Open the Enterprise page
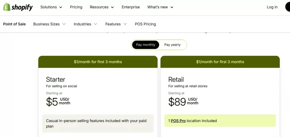This screenshot has height=137, width=290. [131, 7]
